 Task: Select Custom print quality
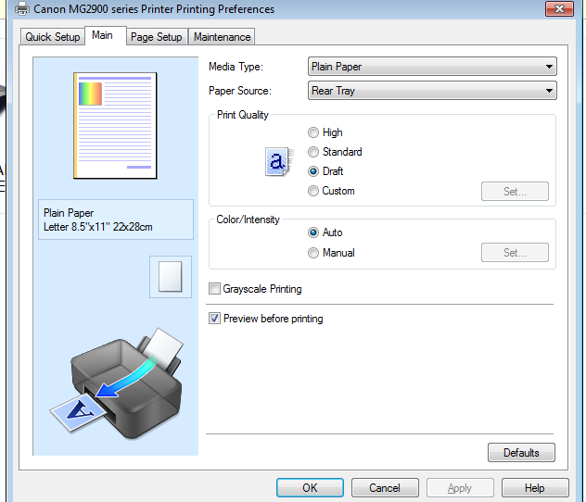tap(313, 191)
